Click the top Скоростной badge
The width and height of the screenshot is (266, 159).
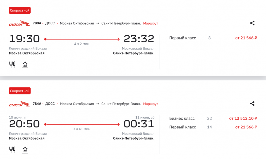[x=20, y=10]
